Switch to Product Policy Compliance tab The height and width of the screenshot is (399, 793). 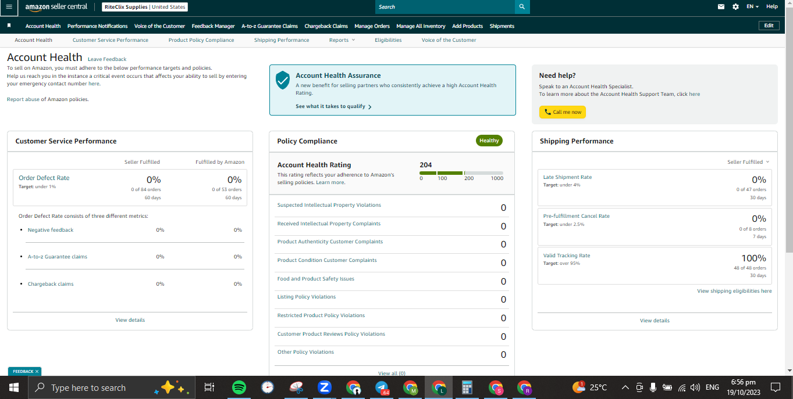(201, 40)
